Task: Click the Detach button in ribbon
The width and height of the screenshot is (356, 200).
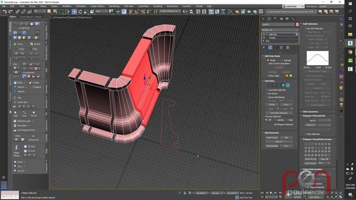Action: 19,91
